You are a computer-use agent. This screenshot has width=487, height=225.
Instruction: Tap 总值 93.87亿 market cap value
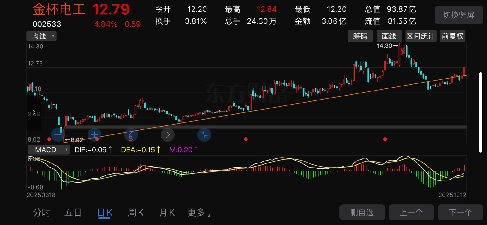coord(390,9)
